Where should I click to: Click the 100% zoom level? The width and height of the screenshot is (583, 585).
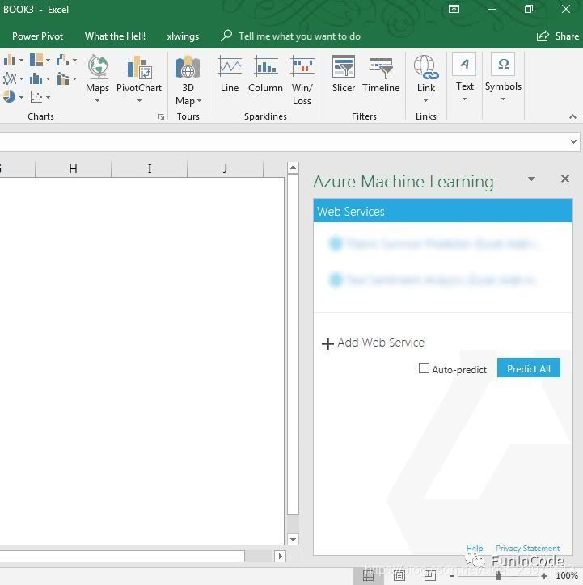tap(567, 576)
